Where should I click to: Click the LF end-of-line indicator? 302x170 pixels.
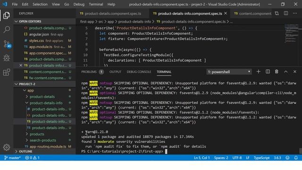point(247,158)
